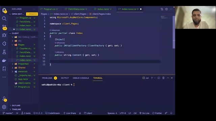Open the Problems panel tab
The image size is (216, 121).
[x=47, y=78]
